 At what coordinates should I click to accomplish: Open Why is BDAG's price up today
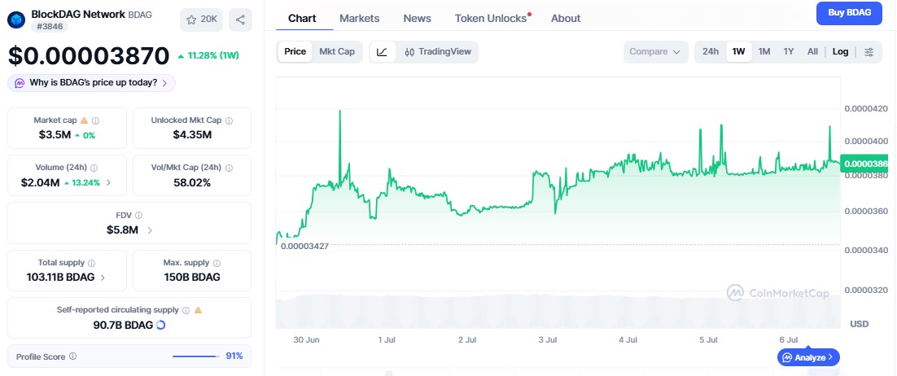91,83
